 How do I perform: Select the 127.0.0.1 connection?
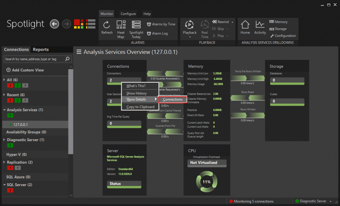[35, 125]
